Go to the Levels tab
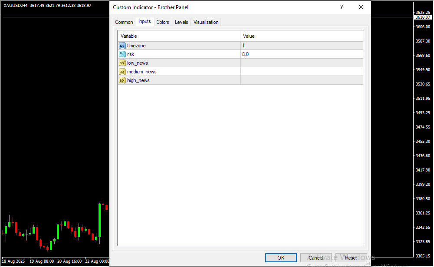 181,22
